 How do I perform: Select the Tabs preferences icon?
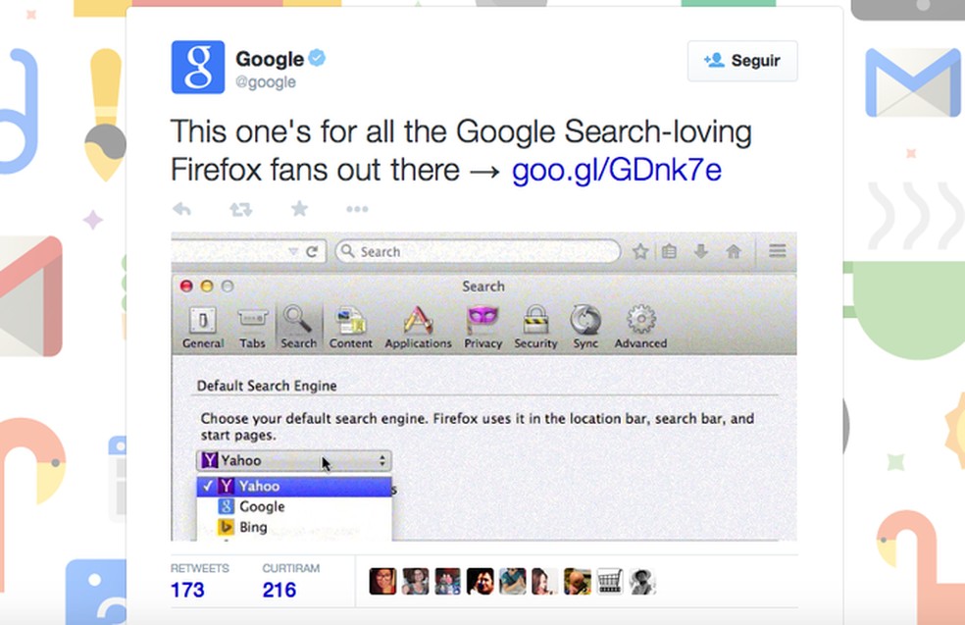(x=253, y=324)
